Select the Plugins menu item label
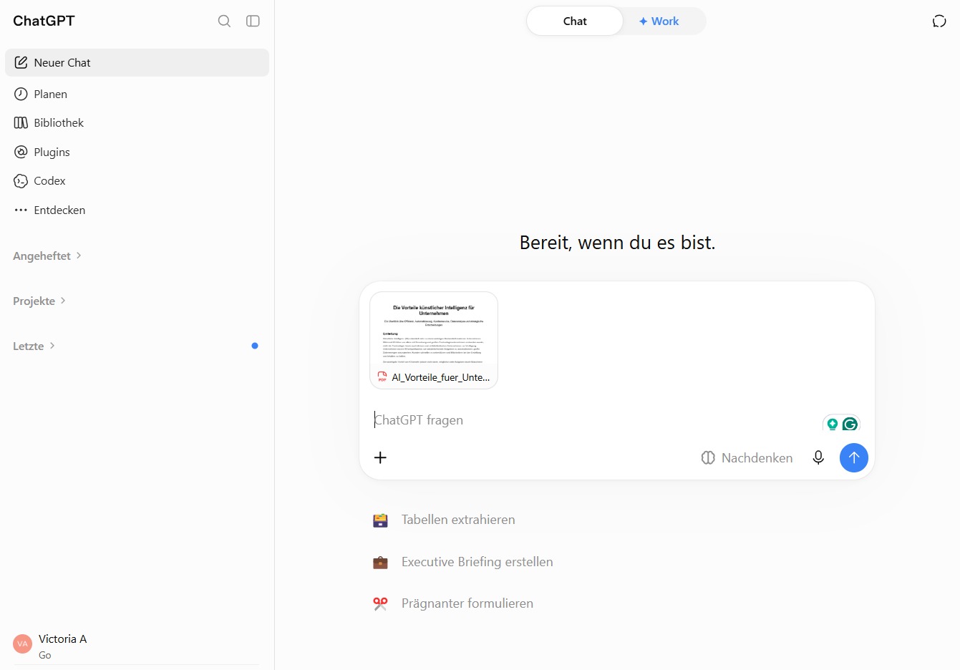The height and width of the screenshot is (670, 960). click(x=52, y=152)
